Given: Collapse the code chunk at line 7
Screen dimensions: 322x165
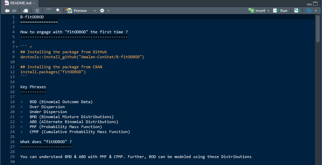Looking at the screenshot, I should pos(17,47).
